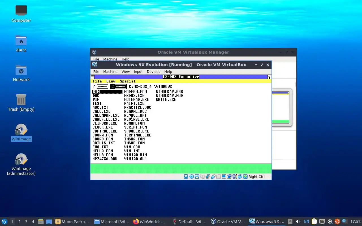Switch to Default - Wi... Wine taskbar window

tap(189, 221)
